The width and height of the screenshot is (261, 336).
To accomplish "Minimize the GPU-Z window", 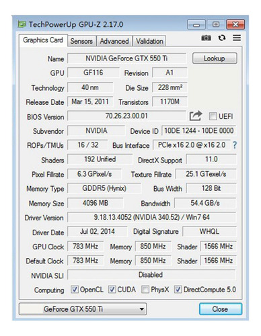I will pos(196,24).
